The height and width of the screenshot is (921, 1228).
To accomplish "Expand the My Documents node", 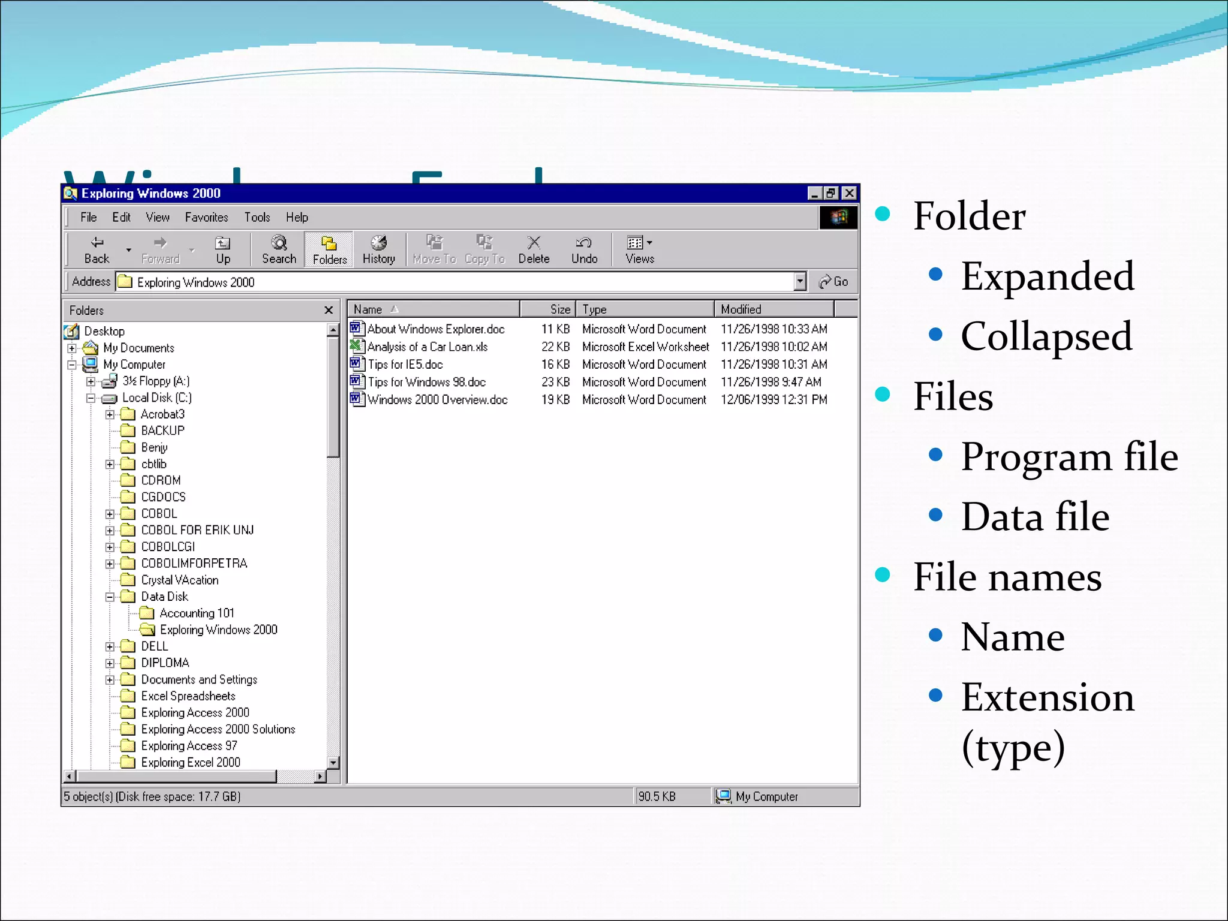I will (x=72, y=348).
